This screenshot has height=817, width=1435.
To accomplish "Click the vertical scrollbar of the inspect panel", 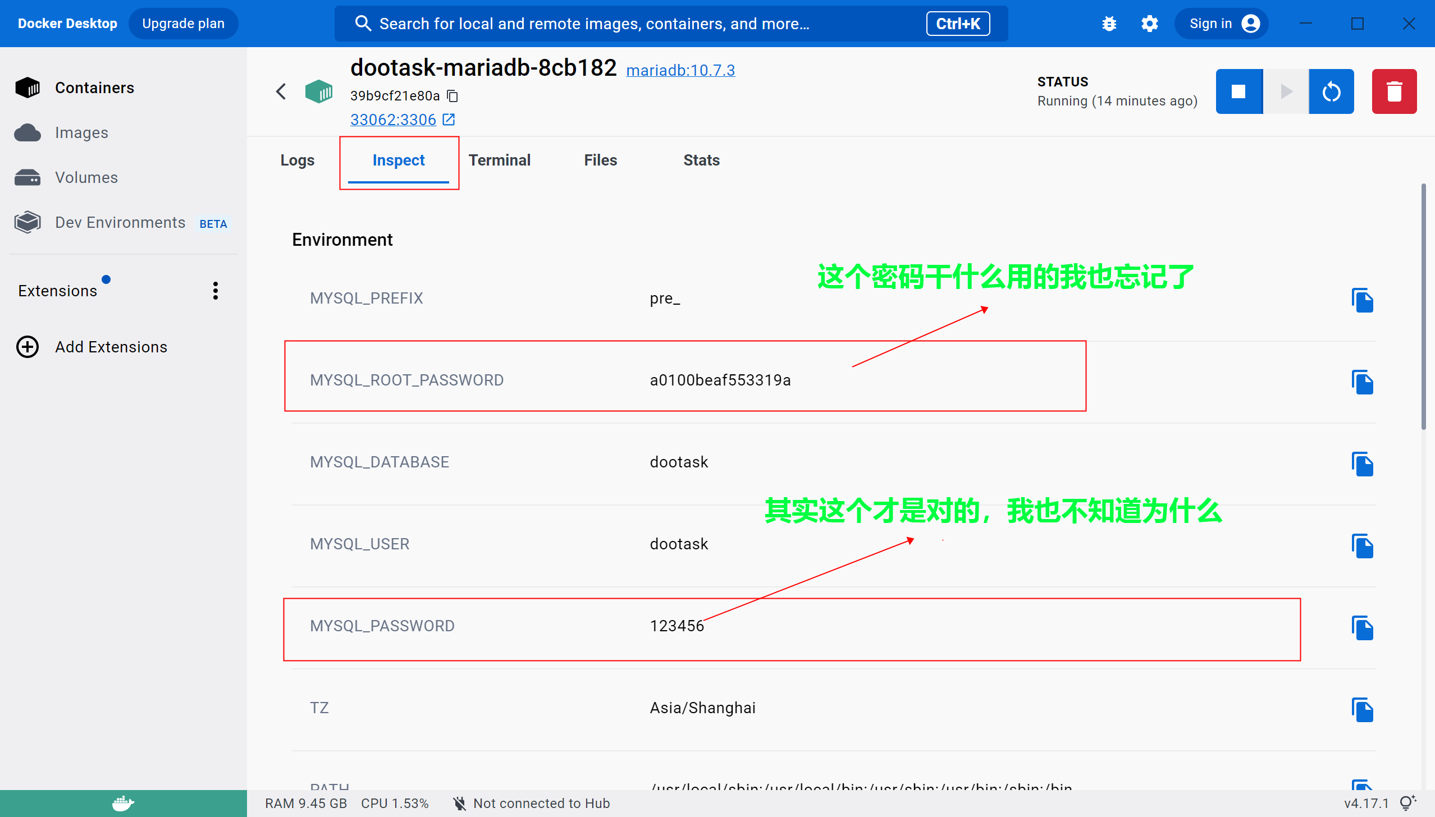I will (x=1423, y=306).
